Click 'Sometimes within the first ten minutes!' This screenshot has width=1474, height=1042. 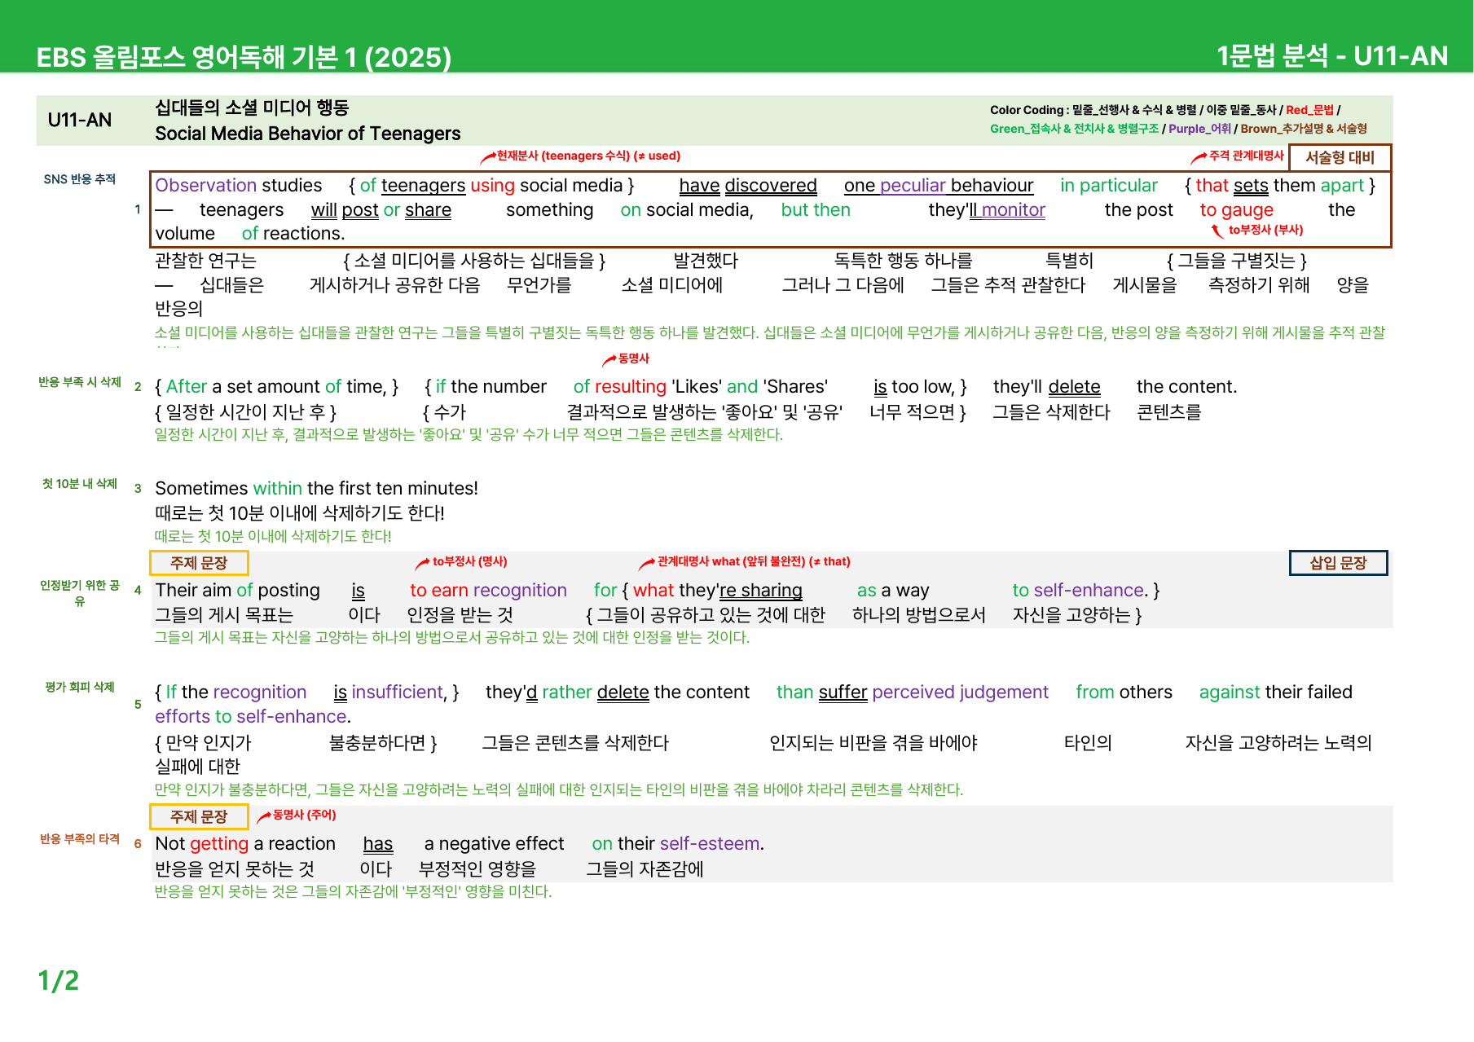[316, 488]
